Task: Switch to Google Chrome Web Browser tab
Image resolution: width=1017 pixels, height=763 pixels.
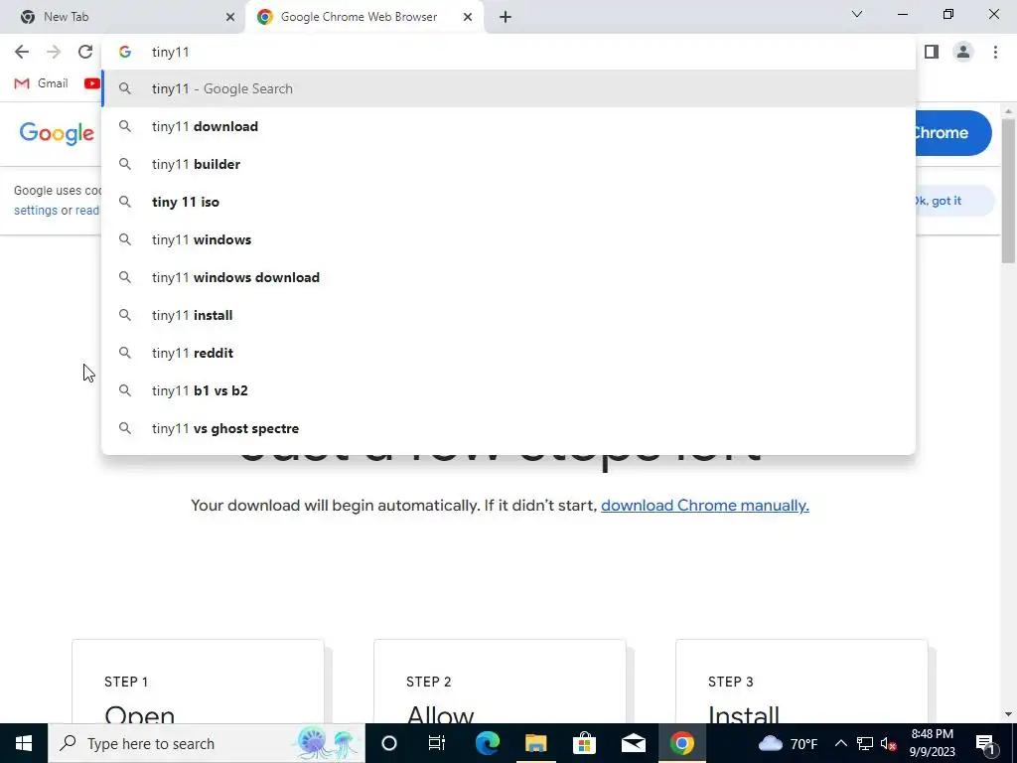Action: tap(364, 17)
